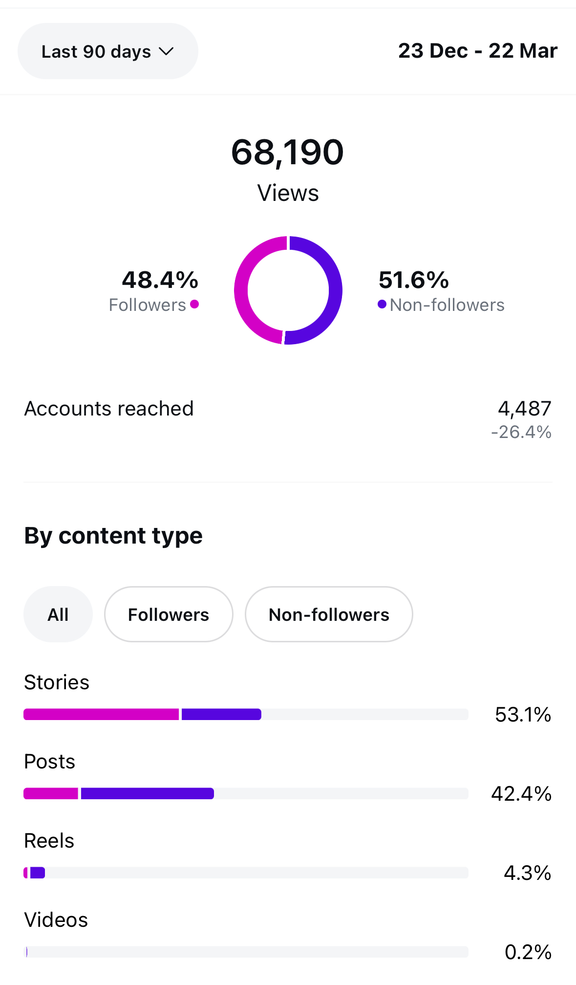Image resolution: width=576 pixels, height=985 pixels.
Task: Tap the purple segment of Stories bar
Action: click(221, 714)
